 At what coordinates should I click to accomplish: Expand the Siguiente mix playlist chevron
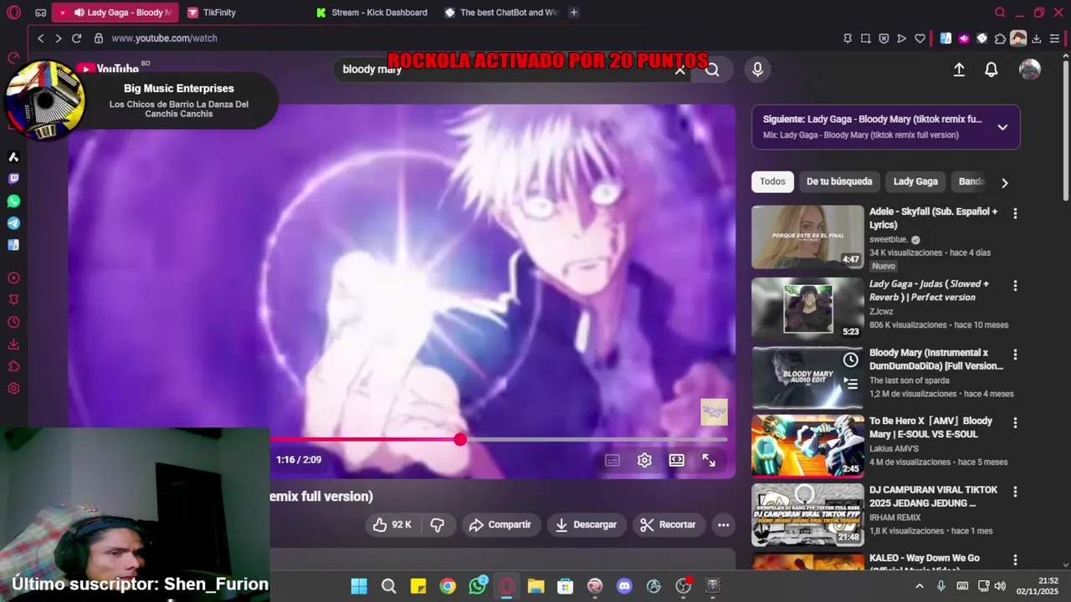(x=1002, y=127)
